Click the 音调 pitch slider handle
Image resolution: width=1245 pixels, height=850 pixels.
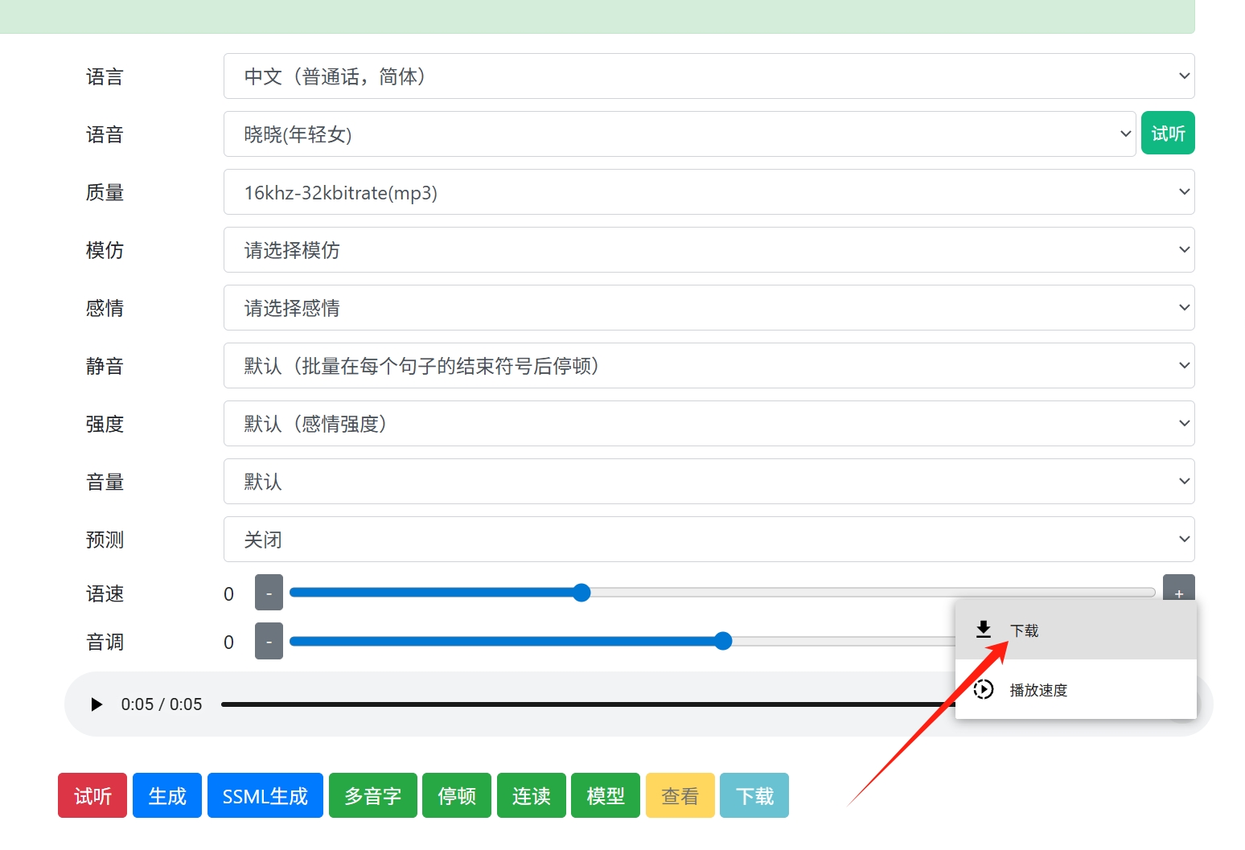723,641
